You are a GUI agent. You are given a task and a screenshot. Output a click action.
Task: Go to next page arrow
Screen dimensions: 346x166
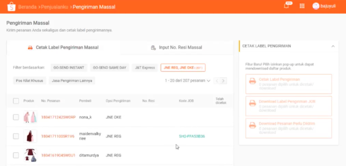point(223,81)
